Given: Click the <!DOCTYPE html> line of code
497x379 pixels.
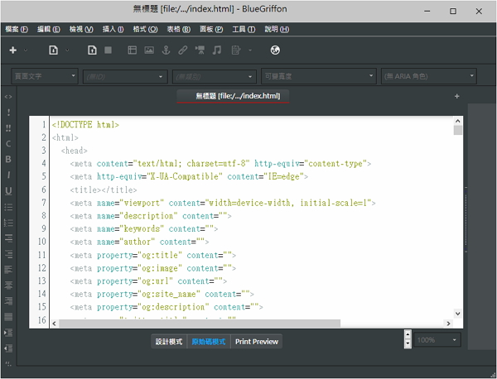Looking at the screenshot, I should tap(85, 125).
